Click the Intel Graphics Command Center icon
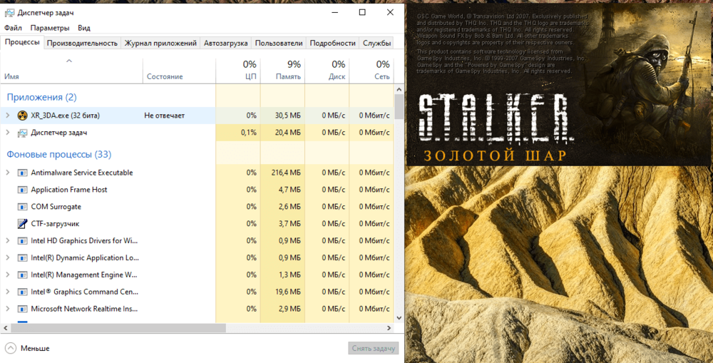The image size is (713, 363). point(22,292)
